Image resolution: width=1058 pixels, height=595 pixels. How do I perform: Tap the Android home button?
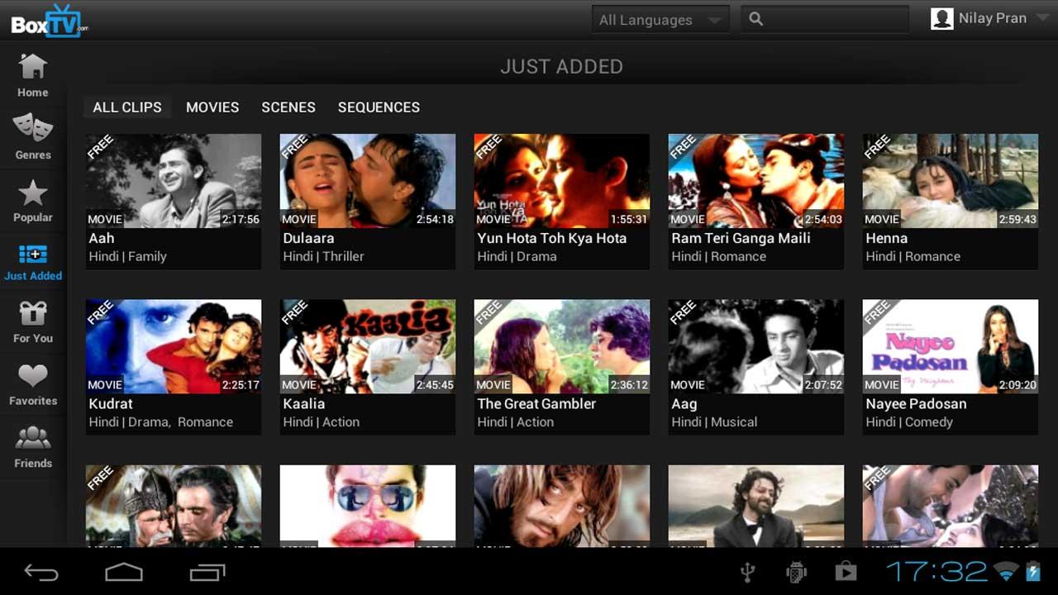[124, 572]
